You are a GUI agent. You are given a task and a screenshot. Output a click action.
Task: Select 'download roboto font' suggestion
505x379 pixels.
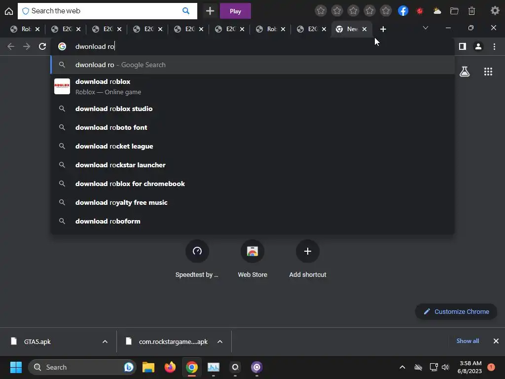click(252, 127)
